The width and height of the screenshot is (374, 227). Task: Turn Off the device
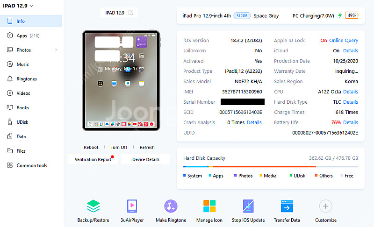[x=119, y=147]
